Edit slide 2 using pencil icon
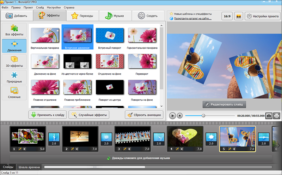The height and width of the screenshot is (175, 282). coord(72,149)
